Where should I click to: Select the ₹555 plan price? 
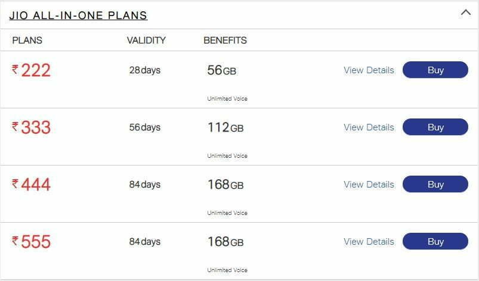[31, 242]
